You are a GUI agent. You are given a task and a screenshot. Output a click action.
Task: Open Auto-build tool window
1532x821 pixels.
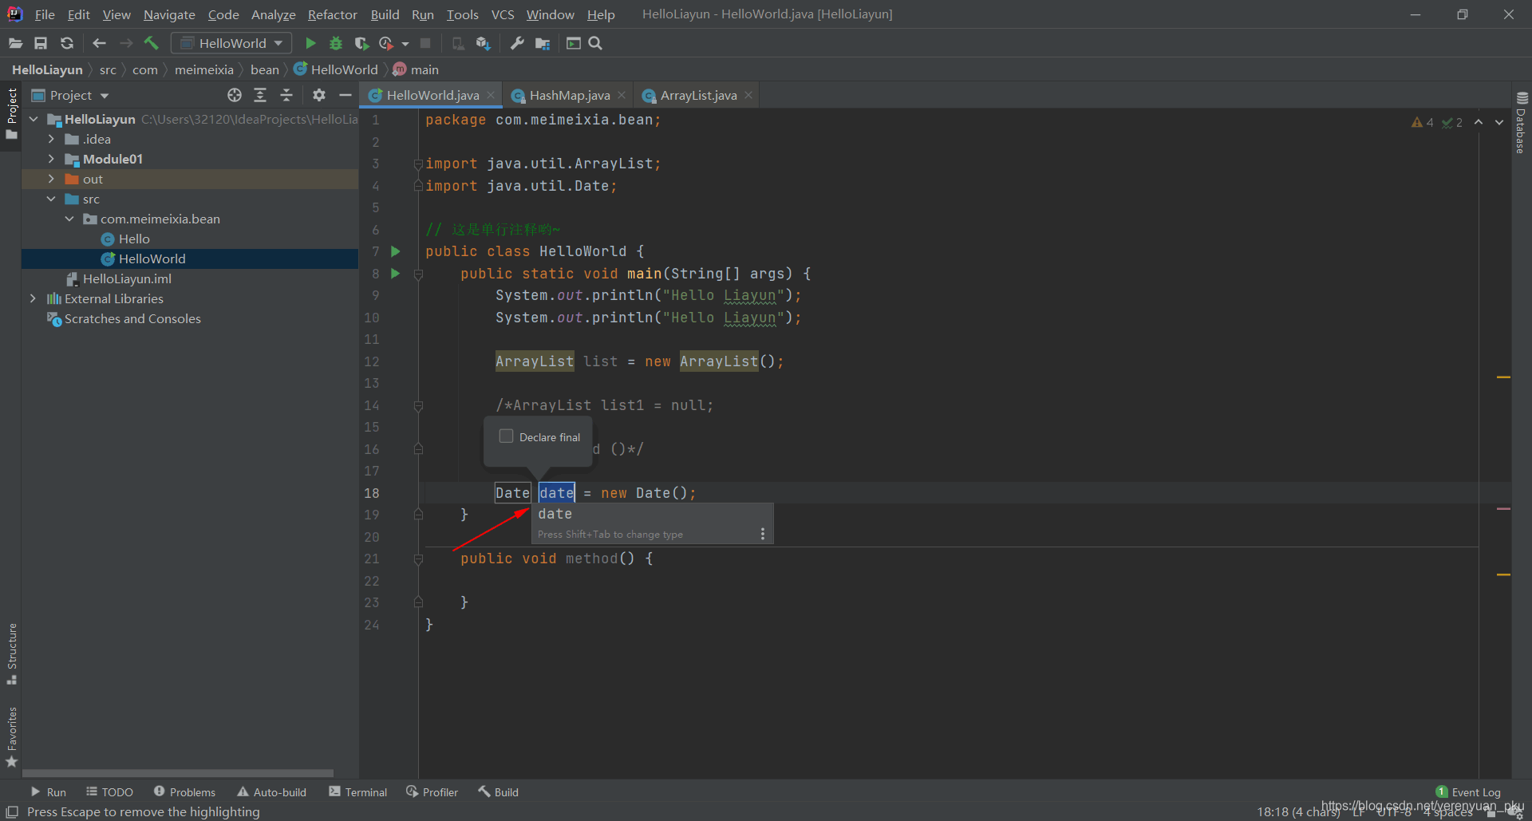(271, 792)
